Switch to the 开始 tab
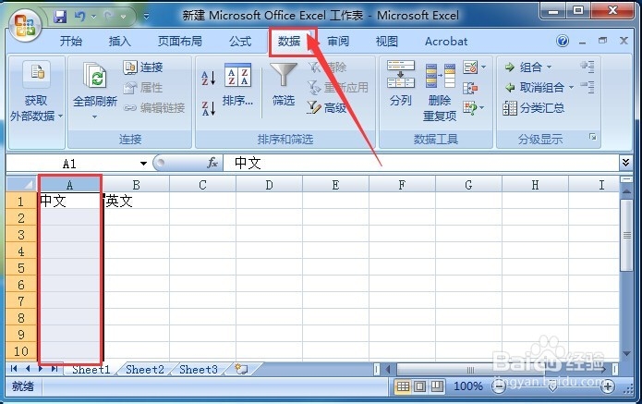 (x=71, y=41)
